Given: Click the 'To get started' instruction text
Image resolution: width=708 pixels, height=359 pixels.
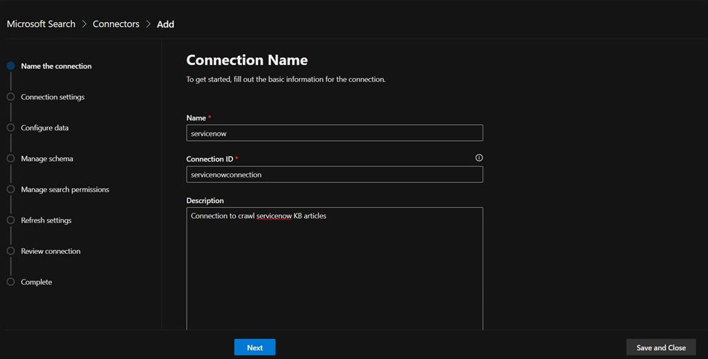Looking at the screenshot, I should 286,79.
